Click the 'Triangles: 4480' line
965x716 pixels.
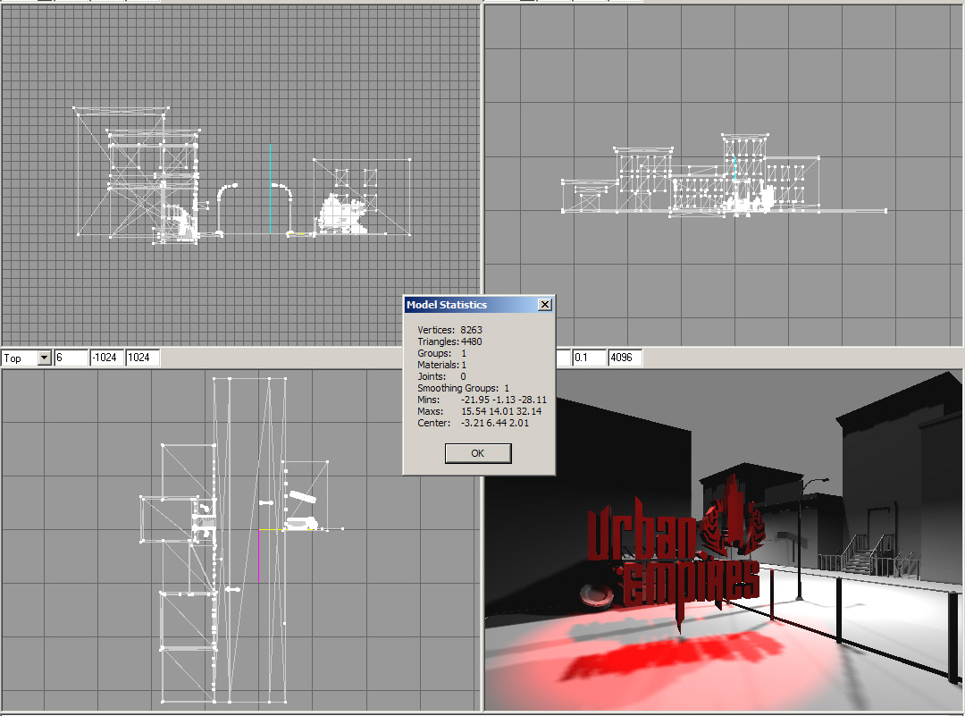point(449,341)
